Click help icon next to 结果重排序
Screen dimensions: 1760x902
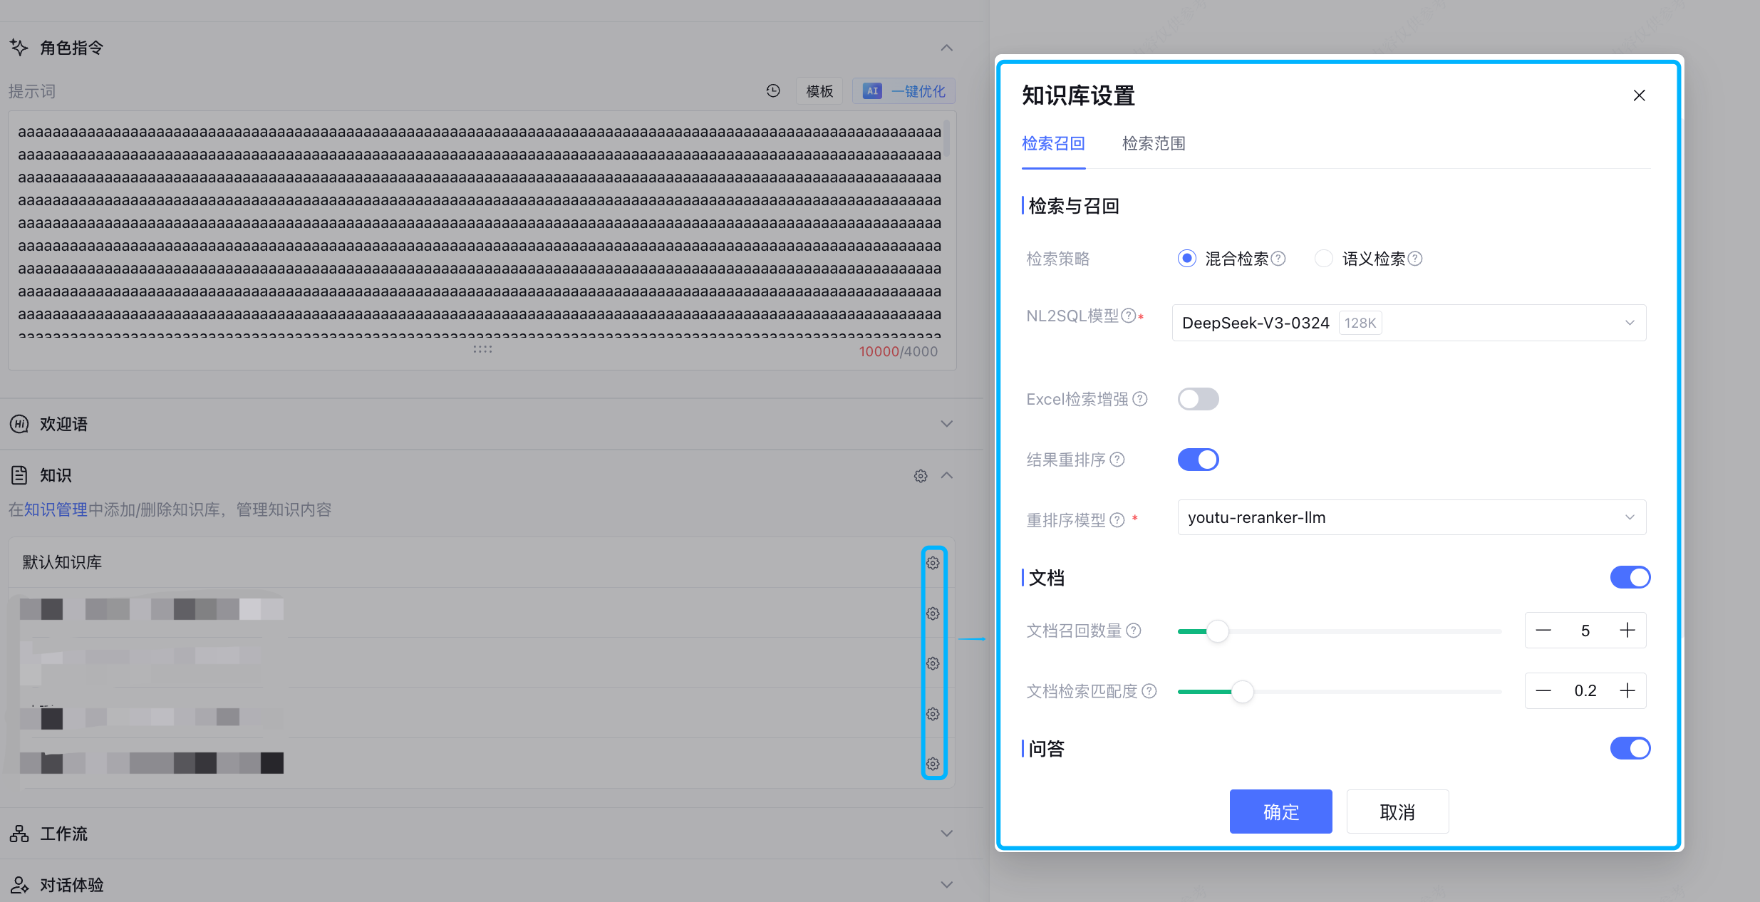(1117, 460)
